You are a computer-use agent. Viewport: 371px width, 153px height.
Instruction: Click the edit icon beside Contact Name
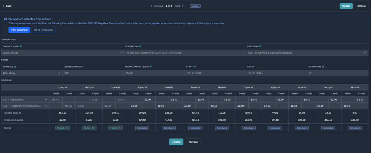pyautogui.click(x=21, y=46)
